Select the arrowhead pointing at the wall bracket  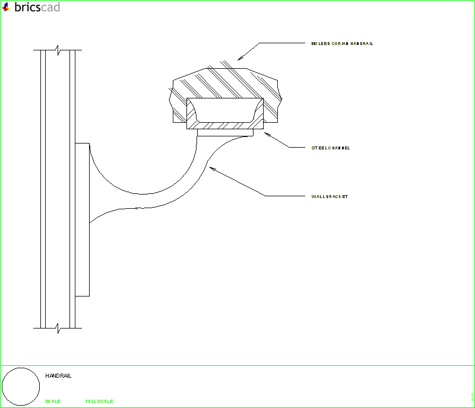coord(213,169)
